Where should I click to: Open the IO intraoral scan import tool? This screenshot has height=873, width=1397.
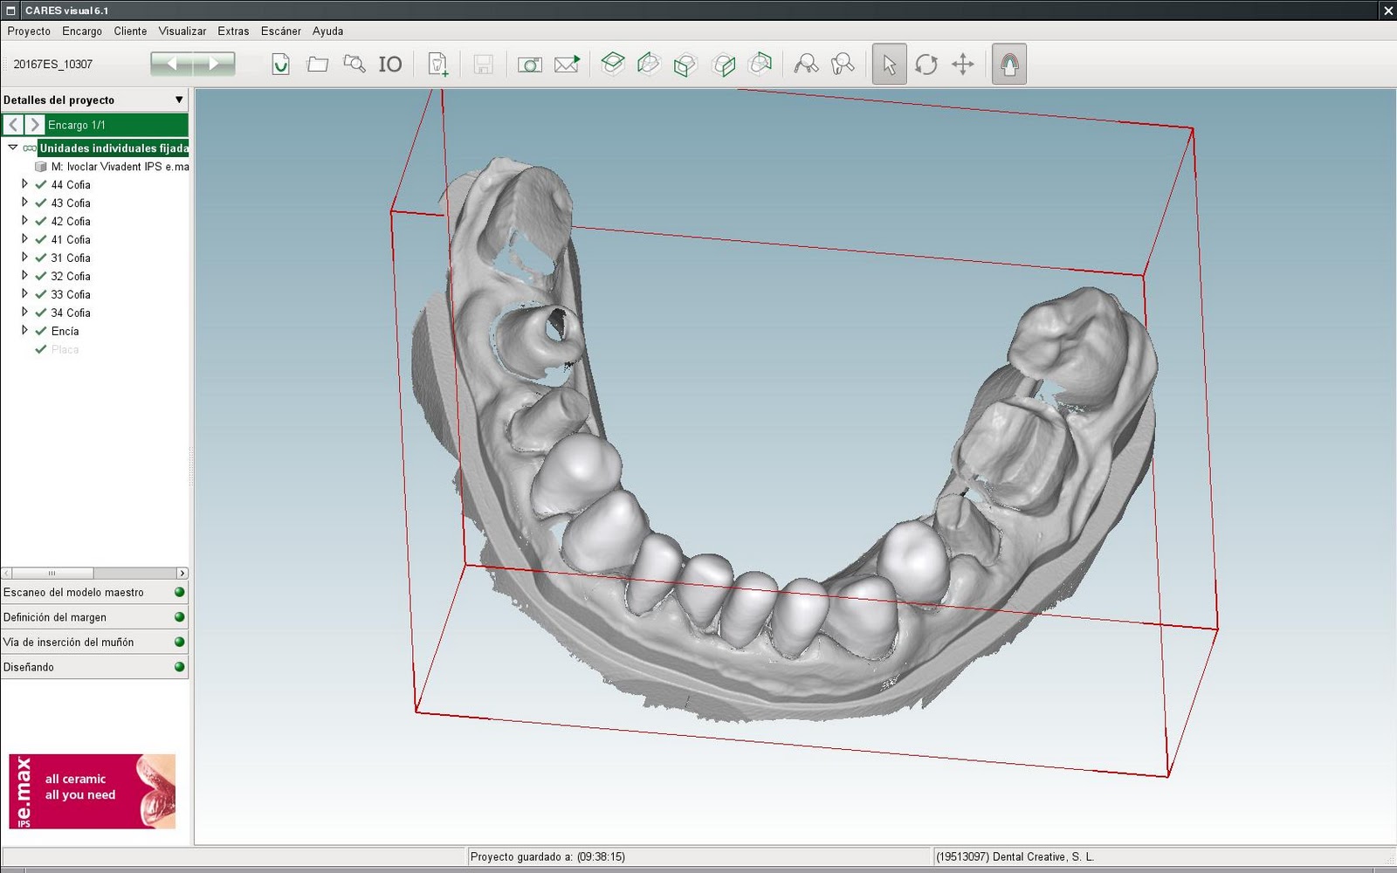point(389,64)
